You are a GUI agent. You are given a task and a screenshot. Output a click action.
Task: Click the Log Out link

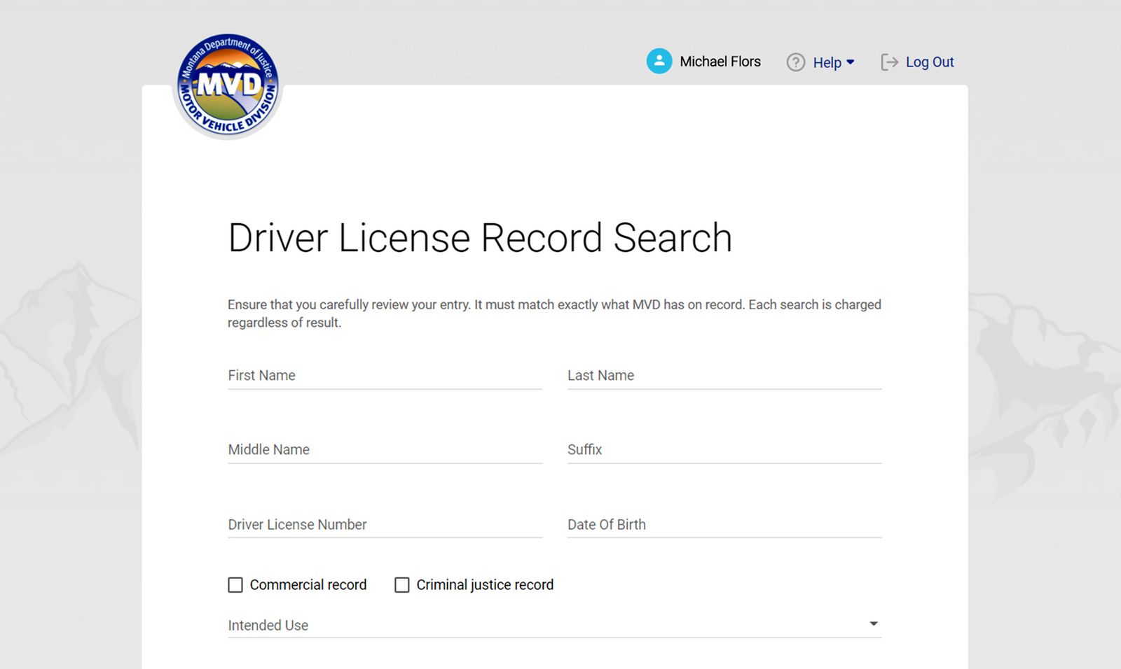pyautogui.click(x=930, y=62)
